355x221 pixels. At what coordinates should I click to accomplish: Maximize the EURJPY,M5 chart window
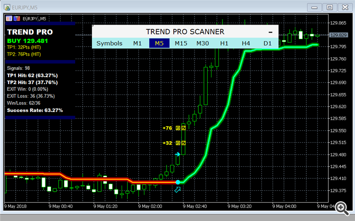329,8
